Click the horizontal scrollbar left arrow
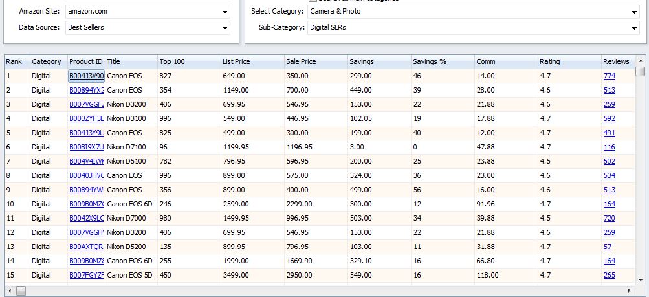Screen dimensions: 649x297 pyautogui.click(x=9, y=291)
